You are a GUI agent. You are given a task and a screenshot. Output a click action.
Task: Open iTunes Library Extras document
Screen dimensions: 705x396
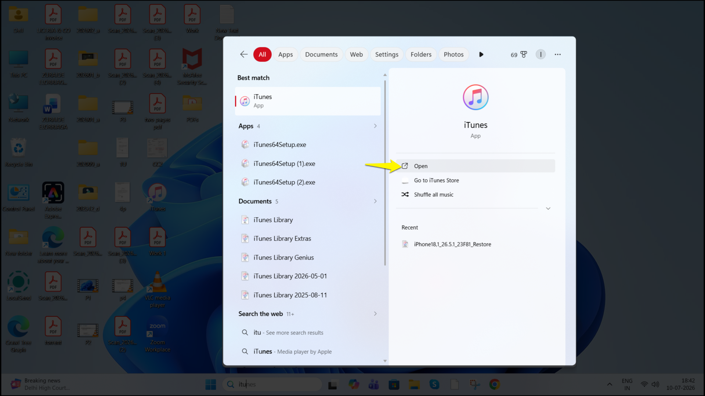coord(308,238)
